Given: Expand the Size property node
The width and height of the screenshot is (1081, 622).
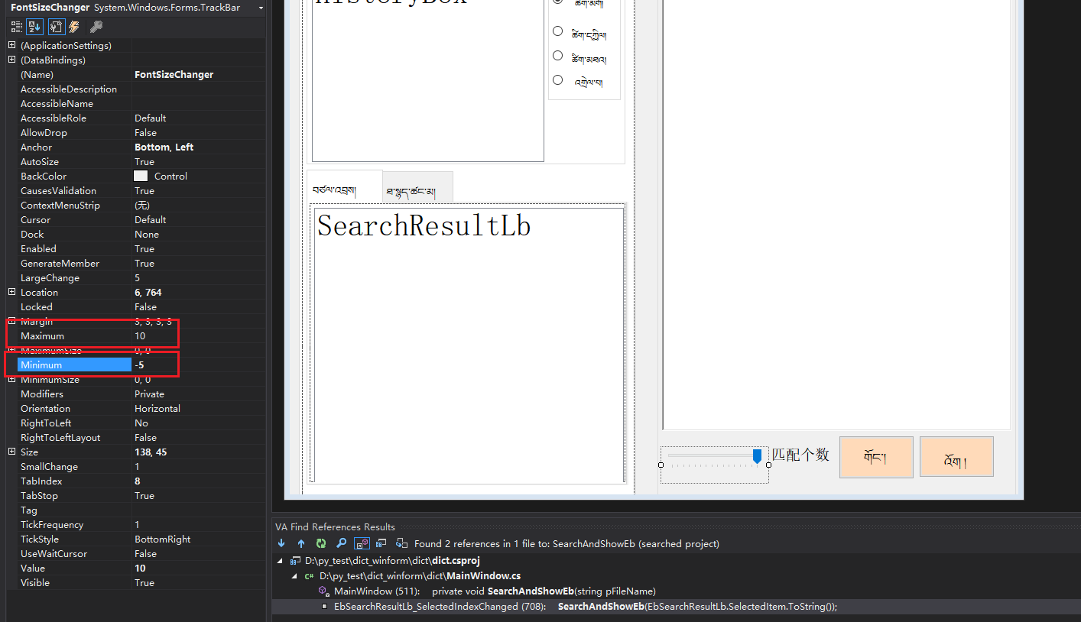Looking at the screenshot, I should pyautogui.click(x=11, y=452).
